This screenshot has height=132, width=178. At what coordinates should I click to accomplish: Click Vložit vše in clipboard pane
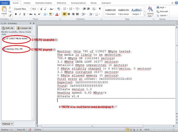pyautogui.click(x=8, y=28)
